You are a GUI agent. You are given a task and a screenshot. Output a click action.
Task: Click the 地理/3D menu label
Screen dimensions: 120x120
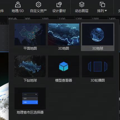tap(18, 11)
